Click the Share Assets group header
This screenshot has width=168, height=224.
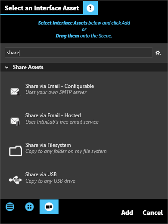[84, 67]
